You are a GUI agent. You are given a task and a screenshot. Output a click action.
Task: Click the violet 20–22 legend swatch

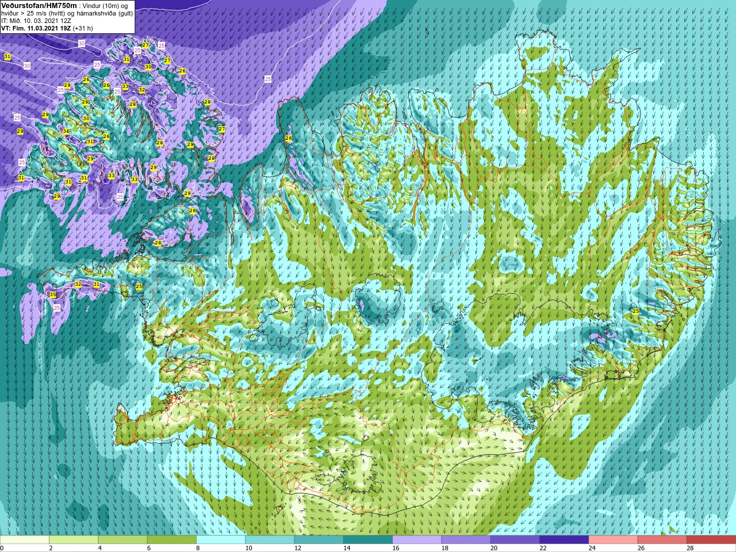click(515, 540)
